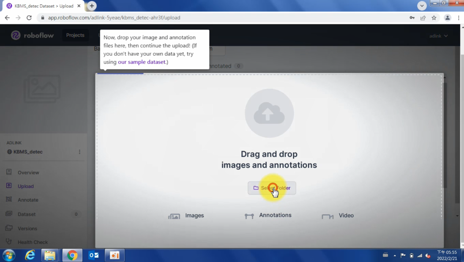Viewport: 464px width, 262px height.
Task: Open the Projects menu item
Action: [75, 35]
